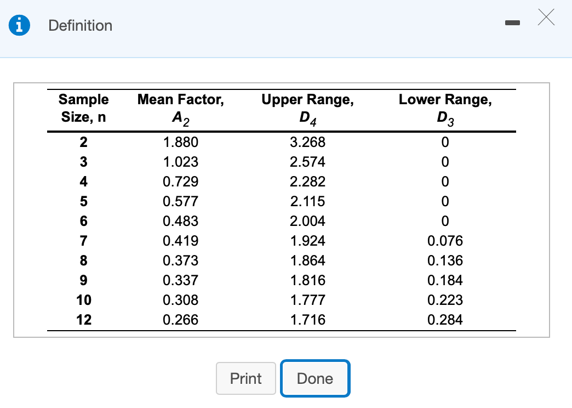This screenshot has height=408, width=572.
Task: Click the Done button
Action: coord(314,378)
